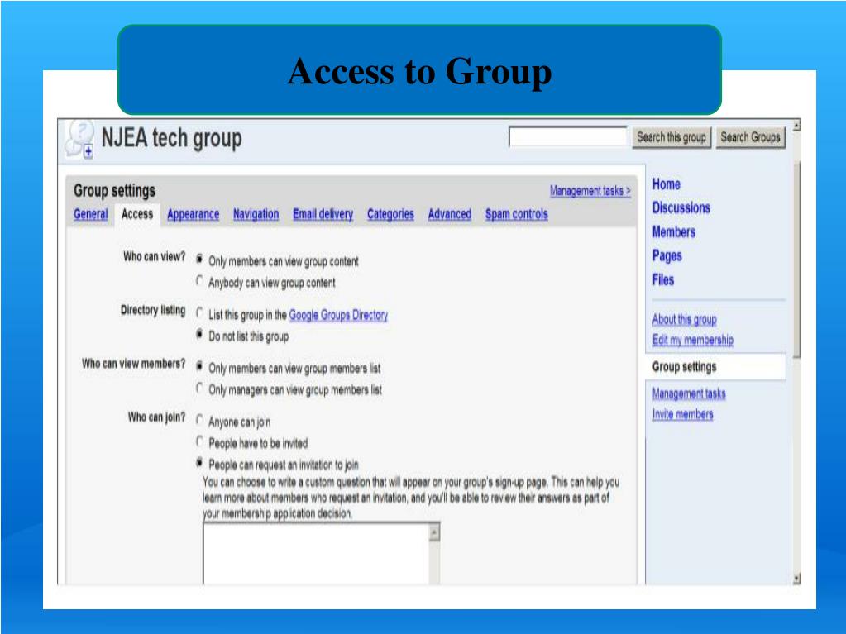Viewport: 846px width, 634px height.
Task: Select 'Anybody can view group content' option
Action: click(x=199, y=281)
